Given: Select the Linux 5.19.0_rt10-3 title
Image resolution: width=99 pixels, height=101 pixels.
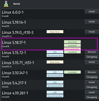Looking at the screenshot, I should 18,33.
